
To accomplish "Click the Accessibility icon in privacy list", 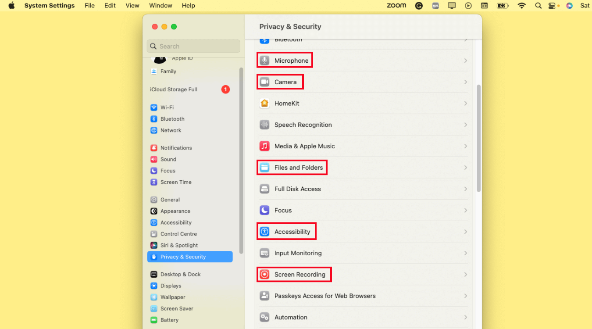I will (x=264, y=232).
